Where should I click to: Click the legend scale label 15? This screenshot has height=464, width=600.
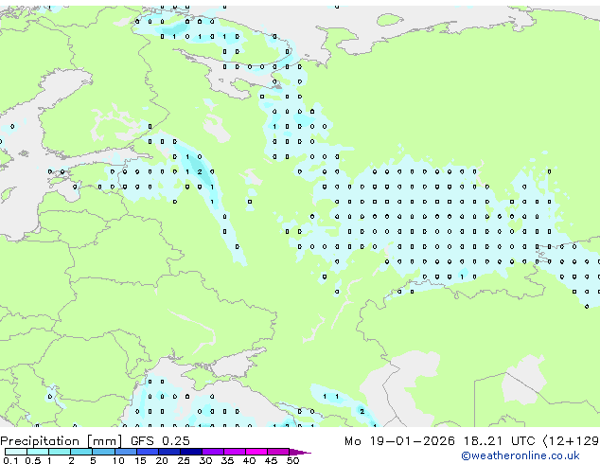tap(140, 460)
